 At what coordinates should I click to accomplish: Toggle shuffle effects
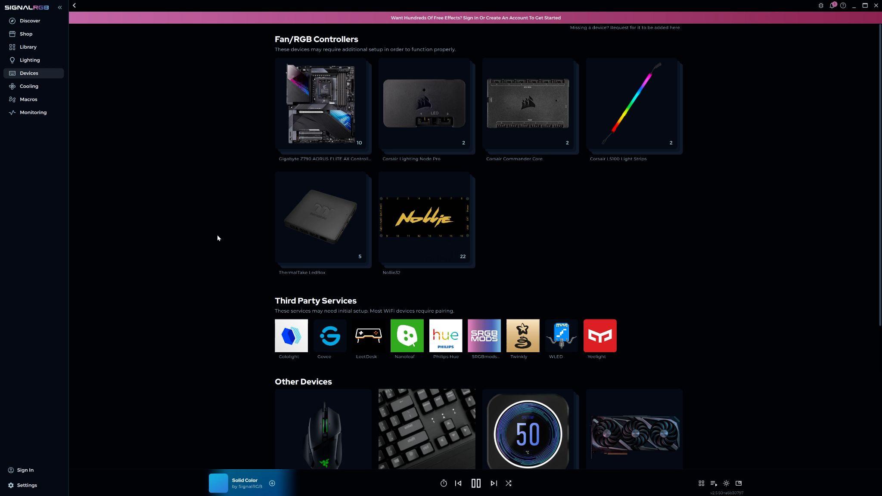(509, 483)
